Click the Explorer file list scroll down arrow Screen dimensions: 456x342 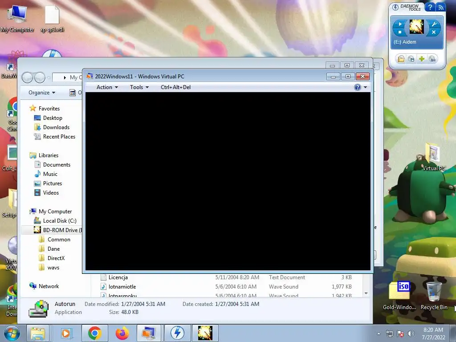(366, 293)
